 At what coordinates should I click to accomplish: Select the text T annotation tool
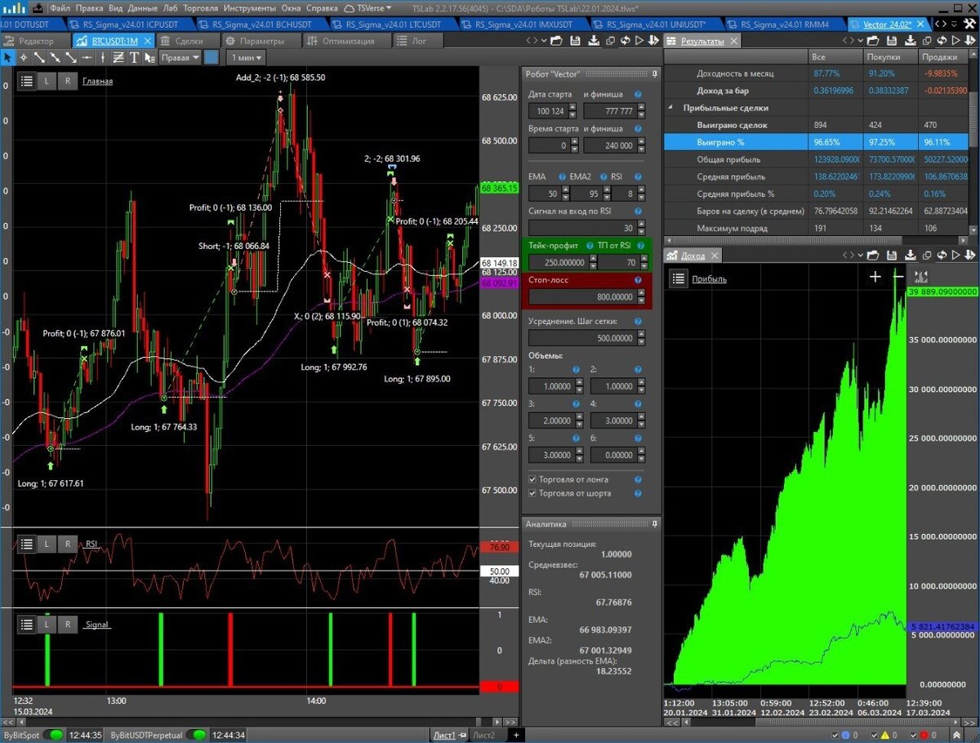(x=135, y=57)
